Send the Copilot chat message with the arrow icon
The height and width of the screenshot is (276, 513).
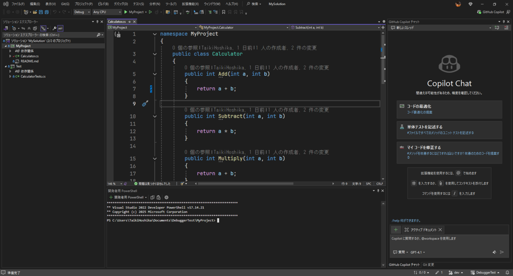(x=501, y=252)
